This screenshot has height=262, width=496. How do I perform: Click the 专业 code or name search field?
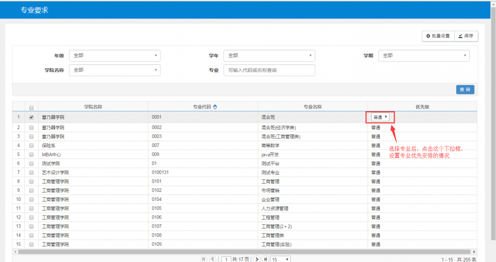(x=269, y=70)
